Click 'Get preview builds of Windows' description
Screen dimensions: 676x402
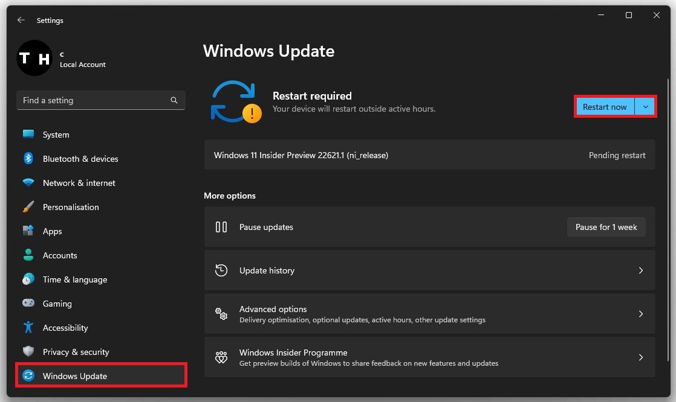coord(369,363)
